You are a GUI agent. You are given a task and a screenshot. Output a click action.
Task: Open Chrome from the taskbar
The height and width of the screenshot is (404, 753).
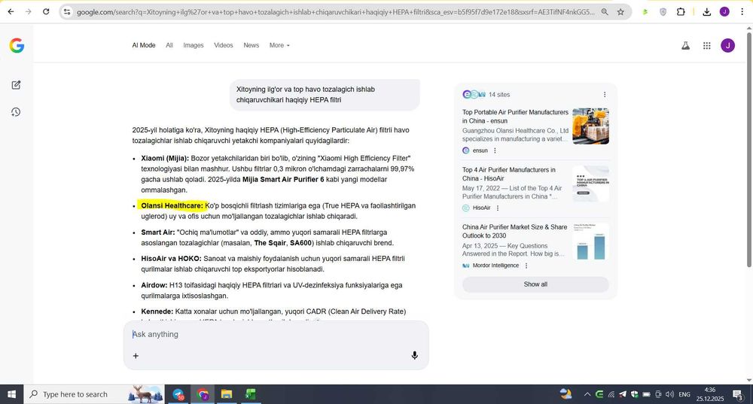click(x=203, y=394)
